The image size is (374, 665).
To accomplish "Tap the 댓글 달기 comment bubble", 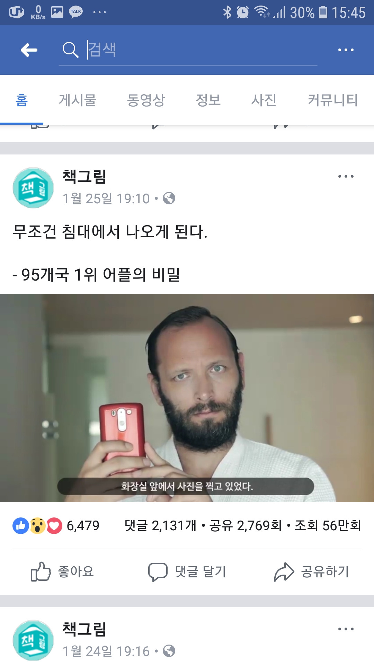I will [187, 571].
